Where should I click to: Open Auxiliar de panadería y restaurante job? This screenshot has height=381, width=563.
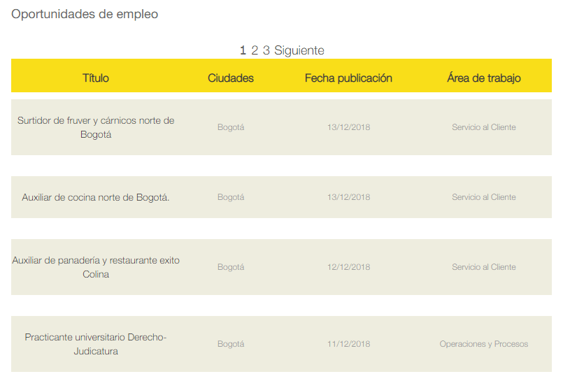pos(96,267)
